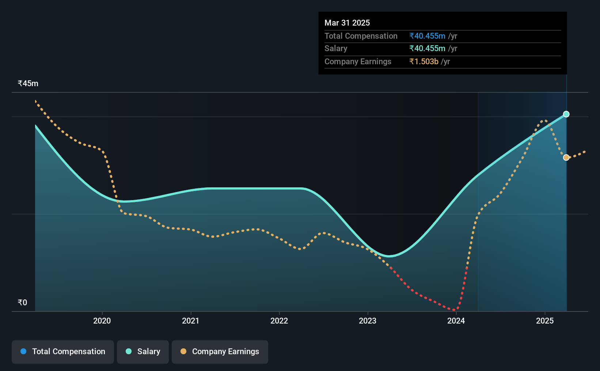Click the Total Compensation ₹40.455m tooltip value
Viewport: 600px width, 371px height.
click(x=427, y=36)
